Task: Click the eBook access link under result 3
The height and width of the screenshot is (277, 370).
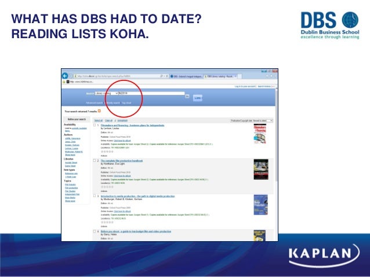Action: tap(122, 211)
